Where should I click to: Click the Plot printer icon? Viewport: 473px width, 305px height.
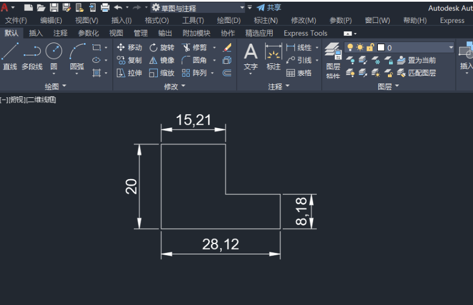[105, 7]
